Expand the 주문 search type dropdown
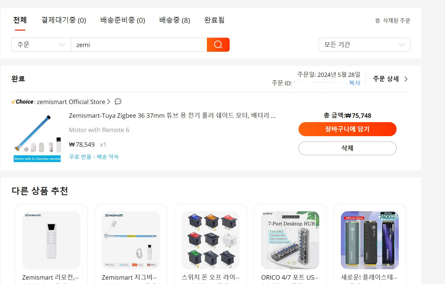Image resolution: width=445 pixels, height=284 pixels. [x=41, y=45]
